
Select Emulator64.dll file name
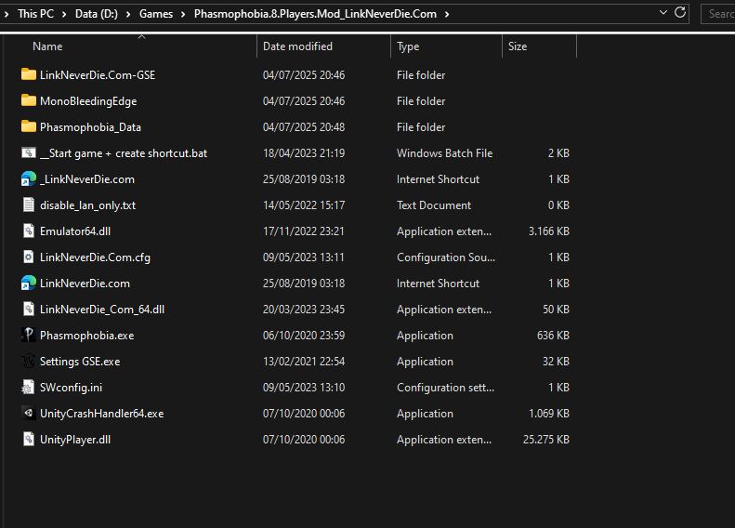[75, 231]
